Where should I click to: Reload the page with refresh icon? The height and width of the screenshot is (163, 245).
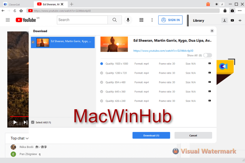tap(15, 11)
